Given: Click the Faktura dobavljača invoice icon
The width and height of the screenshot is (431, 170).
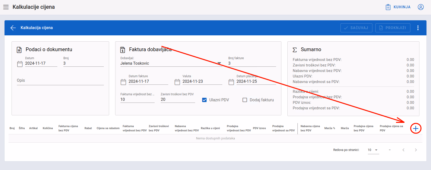Looking at the screenshot, I should (x=123, y=50).
